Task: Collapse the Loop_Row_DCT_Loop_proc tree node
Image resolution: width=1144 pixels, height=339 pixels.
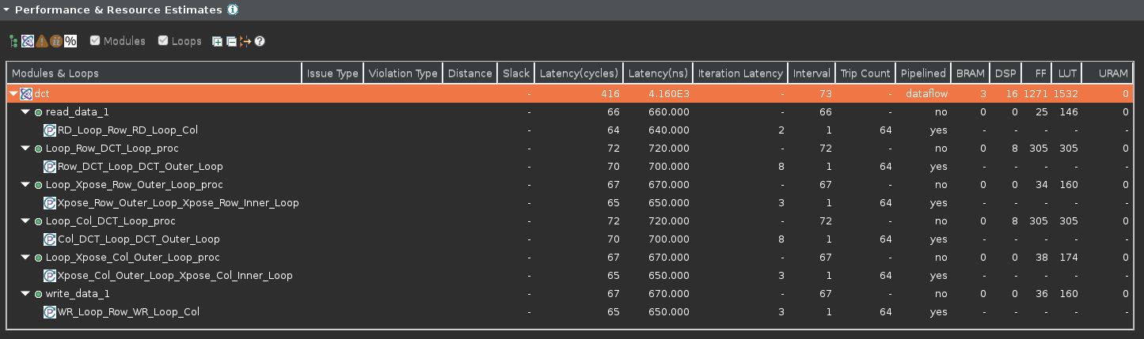Action: click(25, 149)
